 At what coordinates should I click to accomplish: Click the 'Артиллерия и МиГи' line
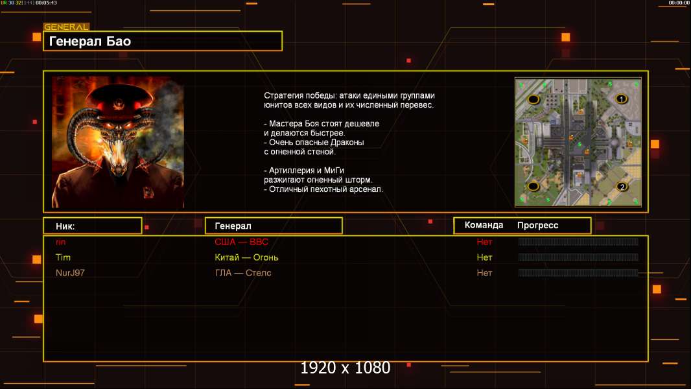(x=304, y=171)
